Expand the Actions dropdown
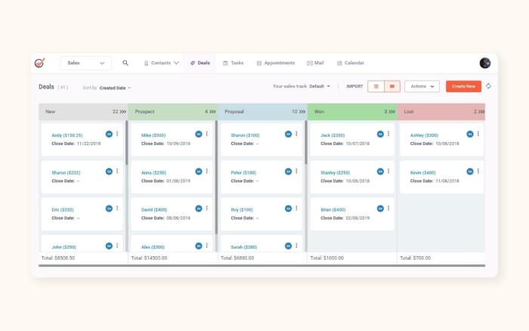This screenshot has height=331, width=529. pos(422,86)
